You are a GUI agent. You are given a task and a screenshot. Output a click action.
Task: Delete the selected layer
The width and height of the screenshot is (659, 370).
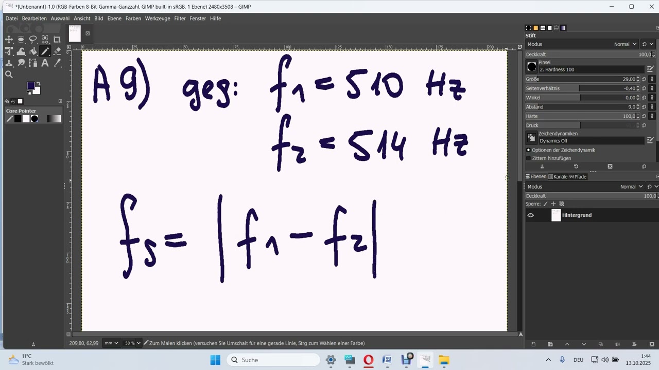[x=651, y=344]
